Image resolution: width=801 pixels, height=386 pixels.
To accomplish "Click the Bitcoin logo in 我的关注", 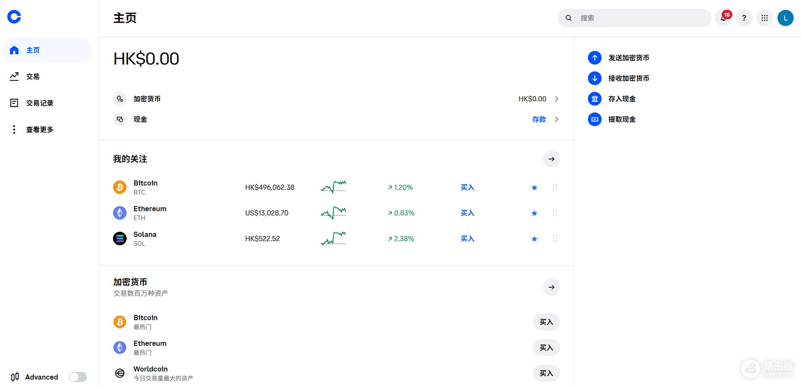I will (x=120, y=187).
